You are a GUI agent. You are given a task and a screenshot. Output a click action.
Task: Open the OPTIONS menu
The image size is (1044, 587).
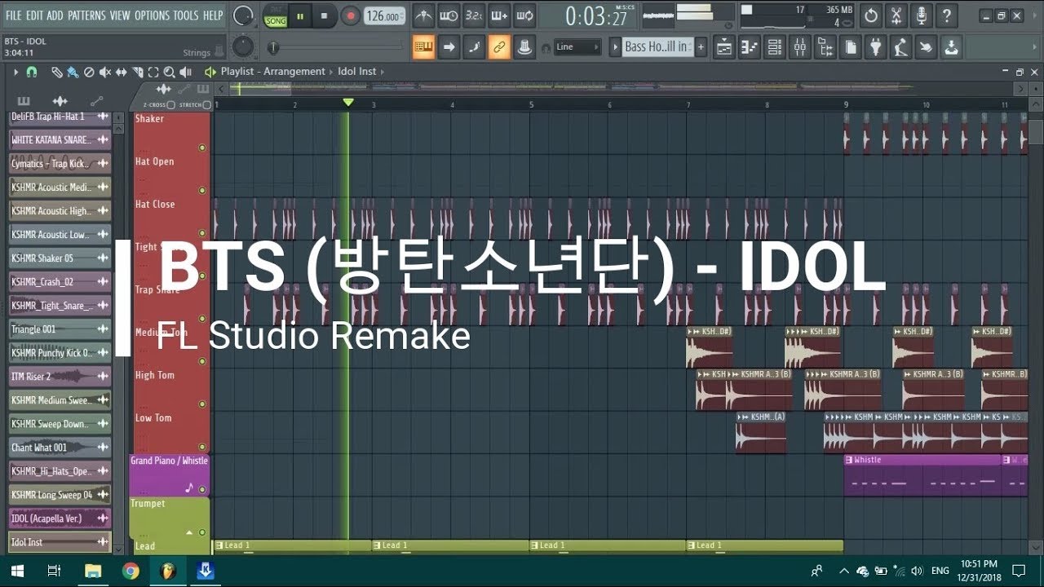coord(152,15)
